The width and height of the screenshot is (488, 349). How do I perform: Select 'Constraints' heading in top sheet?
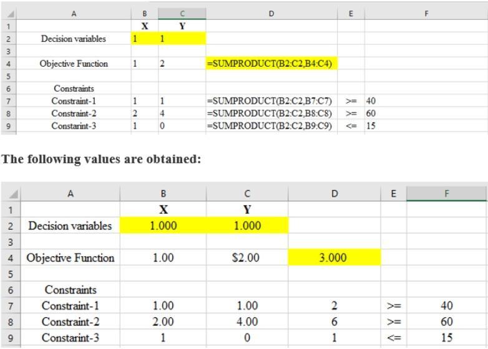tap(74, 88)
